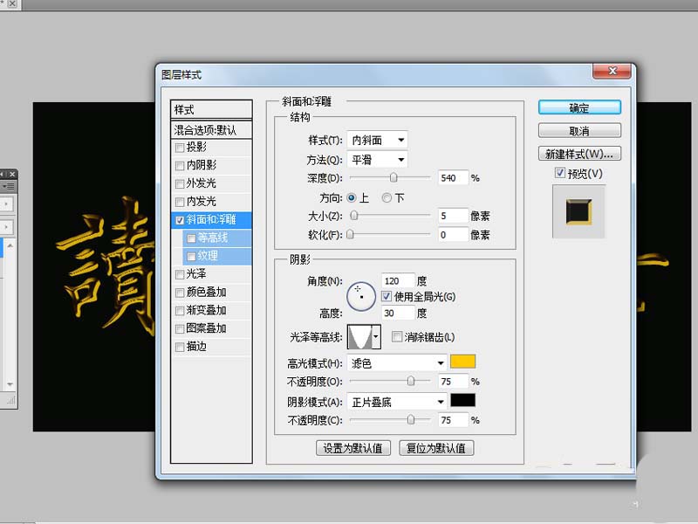
Task: Click the 软化 slider handle
Action: click(350, 234)
